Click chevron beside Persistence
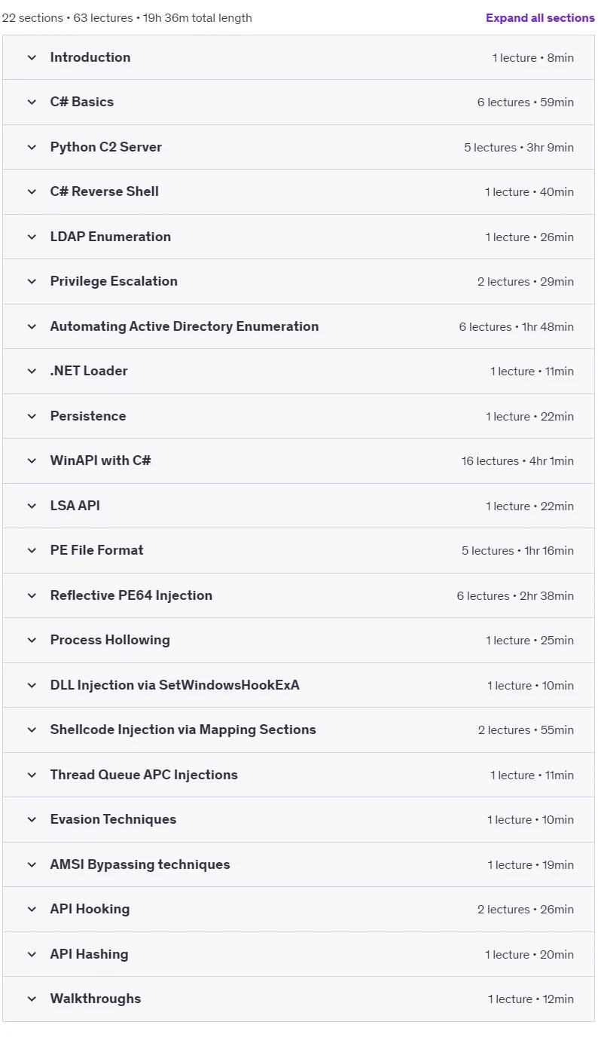This screenshot has width=598, height=1037. [32, 416]
